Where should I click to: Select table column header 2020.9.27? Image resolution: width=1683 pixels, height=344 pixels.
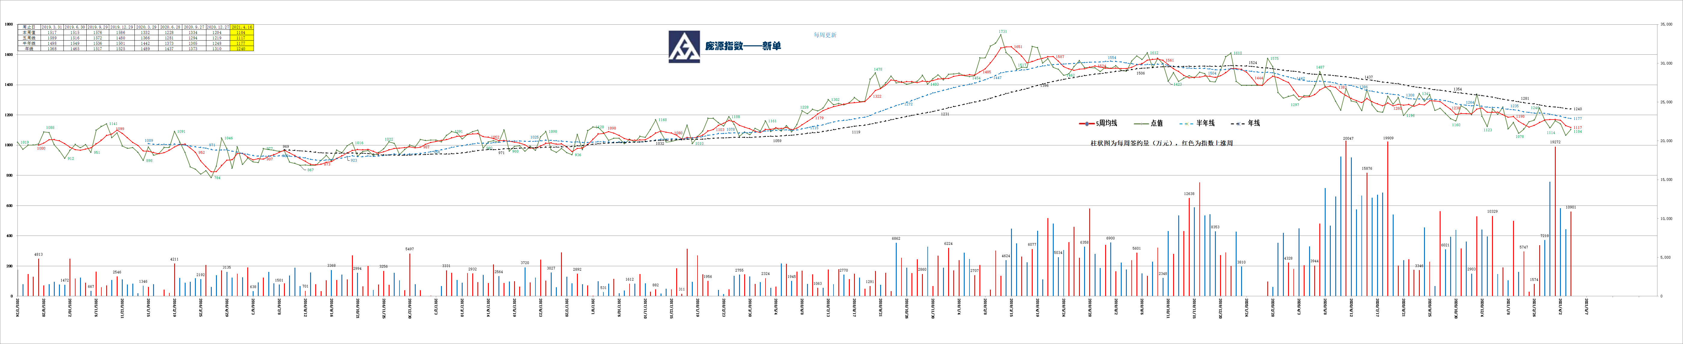pyautogui.click(x=194, y=27)
